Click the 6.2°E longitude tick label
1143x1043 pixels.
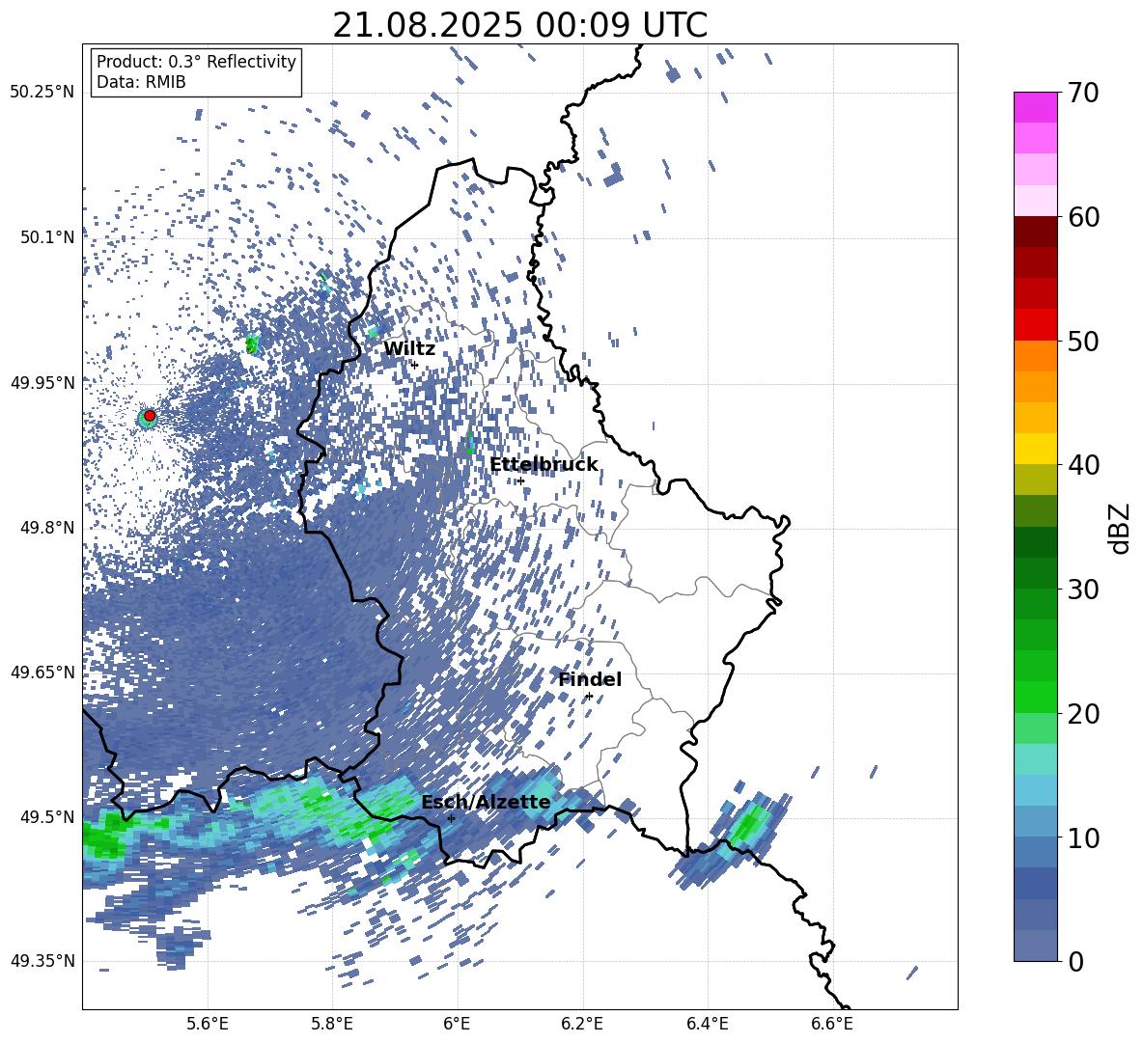pyautogui.click(x=582, y=1024)
